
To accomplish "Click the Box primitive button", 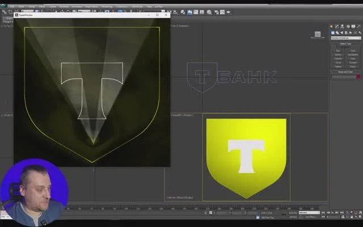I will 338,51.
